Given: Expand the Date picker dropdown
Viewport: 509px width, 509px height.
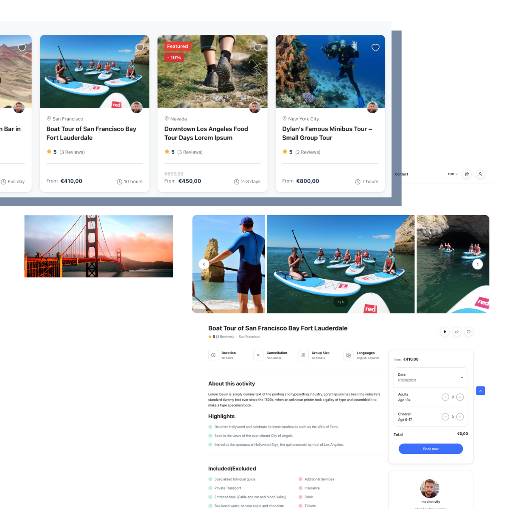Looking at the screenshot, I should [461, 377].
